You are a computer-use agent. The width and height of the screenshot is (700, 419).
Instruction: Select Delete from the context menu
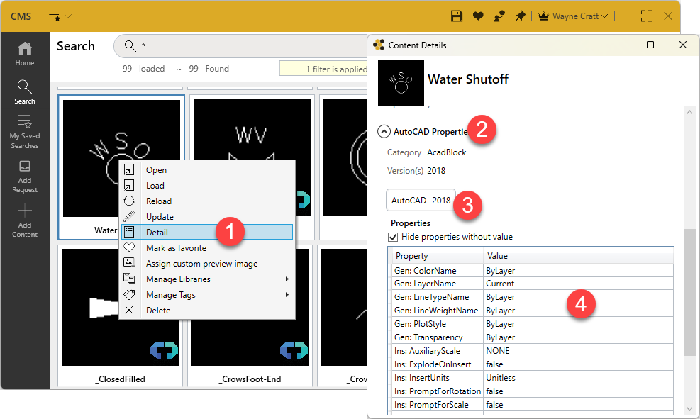pyautogui.click(x=207, y=311)
